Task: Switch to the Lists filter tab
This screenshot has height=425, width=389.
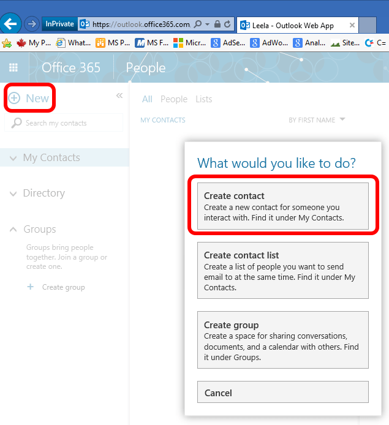Action: point(204,99)
